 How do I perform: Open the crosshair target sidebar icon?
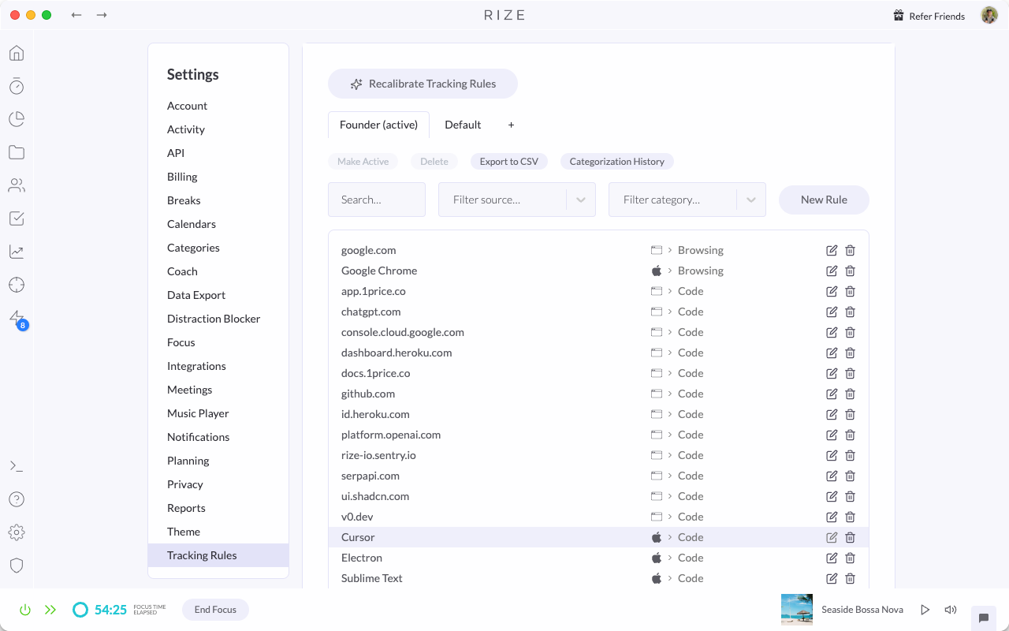tap(17, 285)
